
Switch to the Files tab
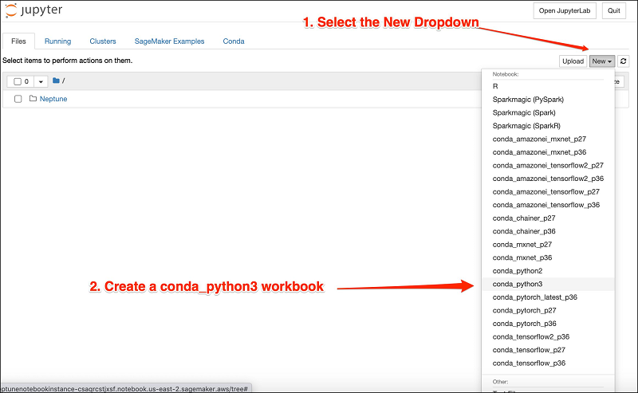18,41
